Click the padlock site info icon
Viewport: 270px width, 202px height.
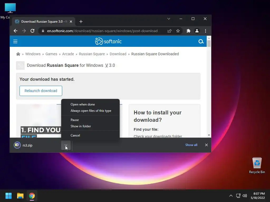coord(43,31)
